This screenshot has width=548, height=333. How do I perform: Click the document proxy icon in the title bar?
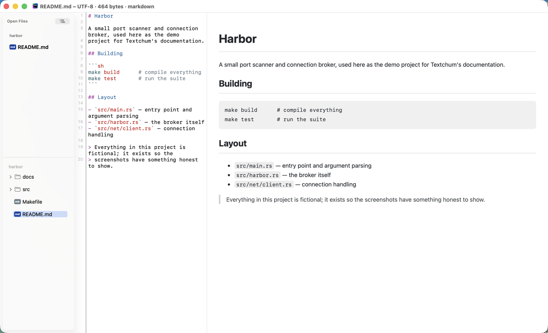point(36,6)
